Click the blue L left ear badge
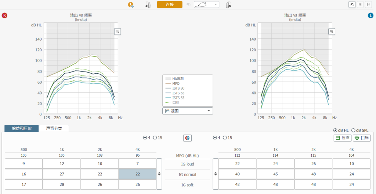376x194 pixels. 371,15
